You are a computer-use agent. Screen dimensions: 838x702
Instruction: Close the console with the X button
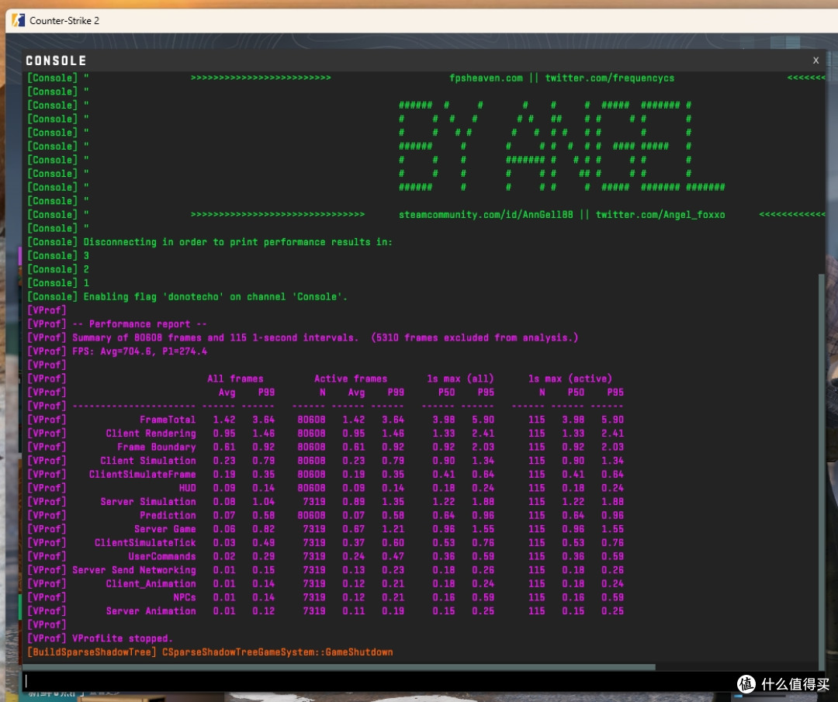pyautogui.click(x=815, y=61)
